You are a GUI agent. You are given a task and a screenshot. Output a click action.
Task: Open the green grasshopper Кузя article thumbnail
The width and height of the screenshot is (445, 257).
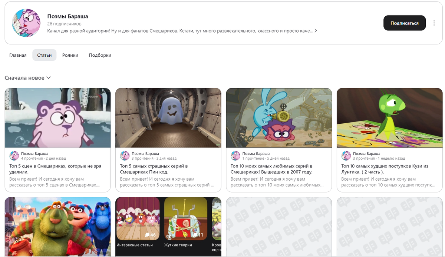point(390,118)
